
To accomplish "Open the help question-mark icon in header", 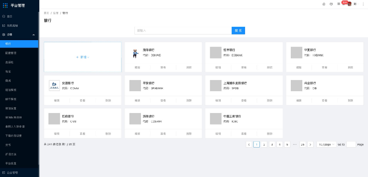I will coord(331,4).
